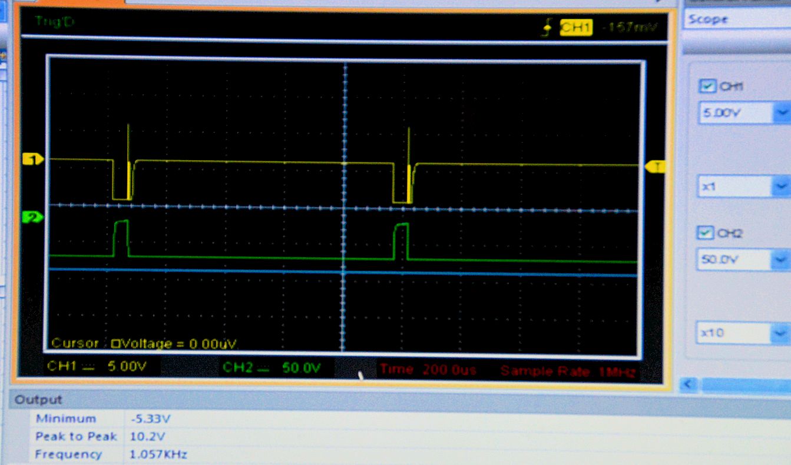Screen dimensions: 791x465
Task: Click the CH1 5.00V status readout
Action: click(x=97, y=366)
